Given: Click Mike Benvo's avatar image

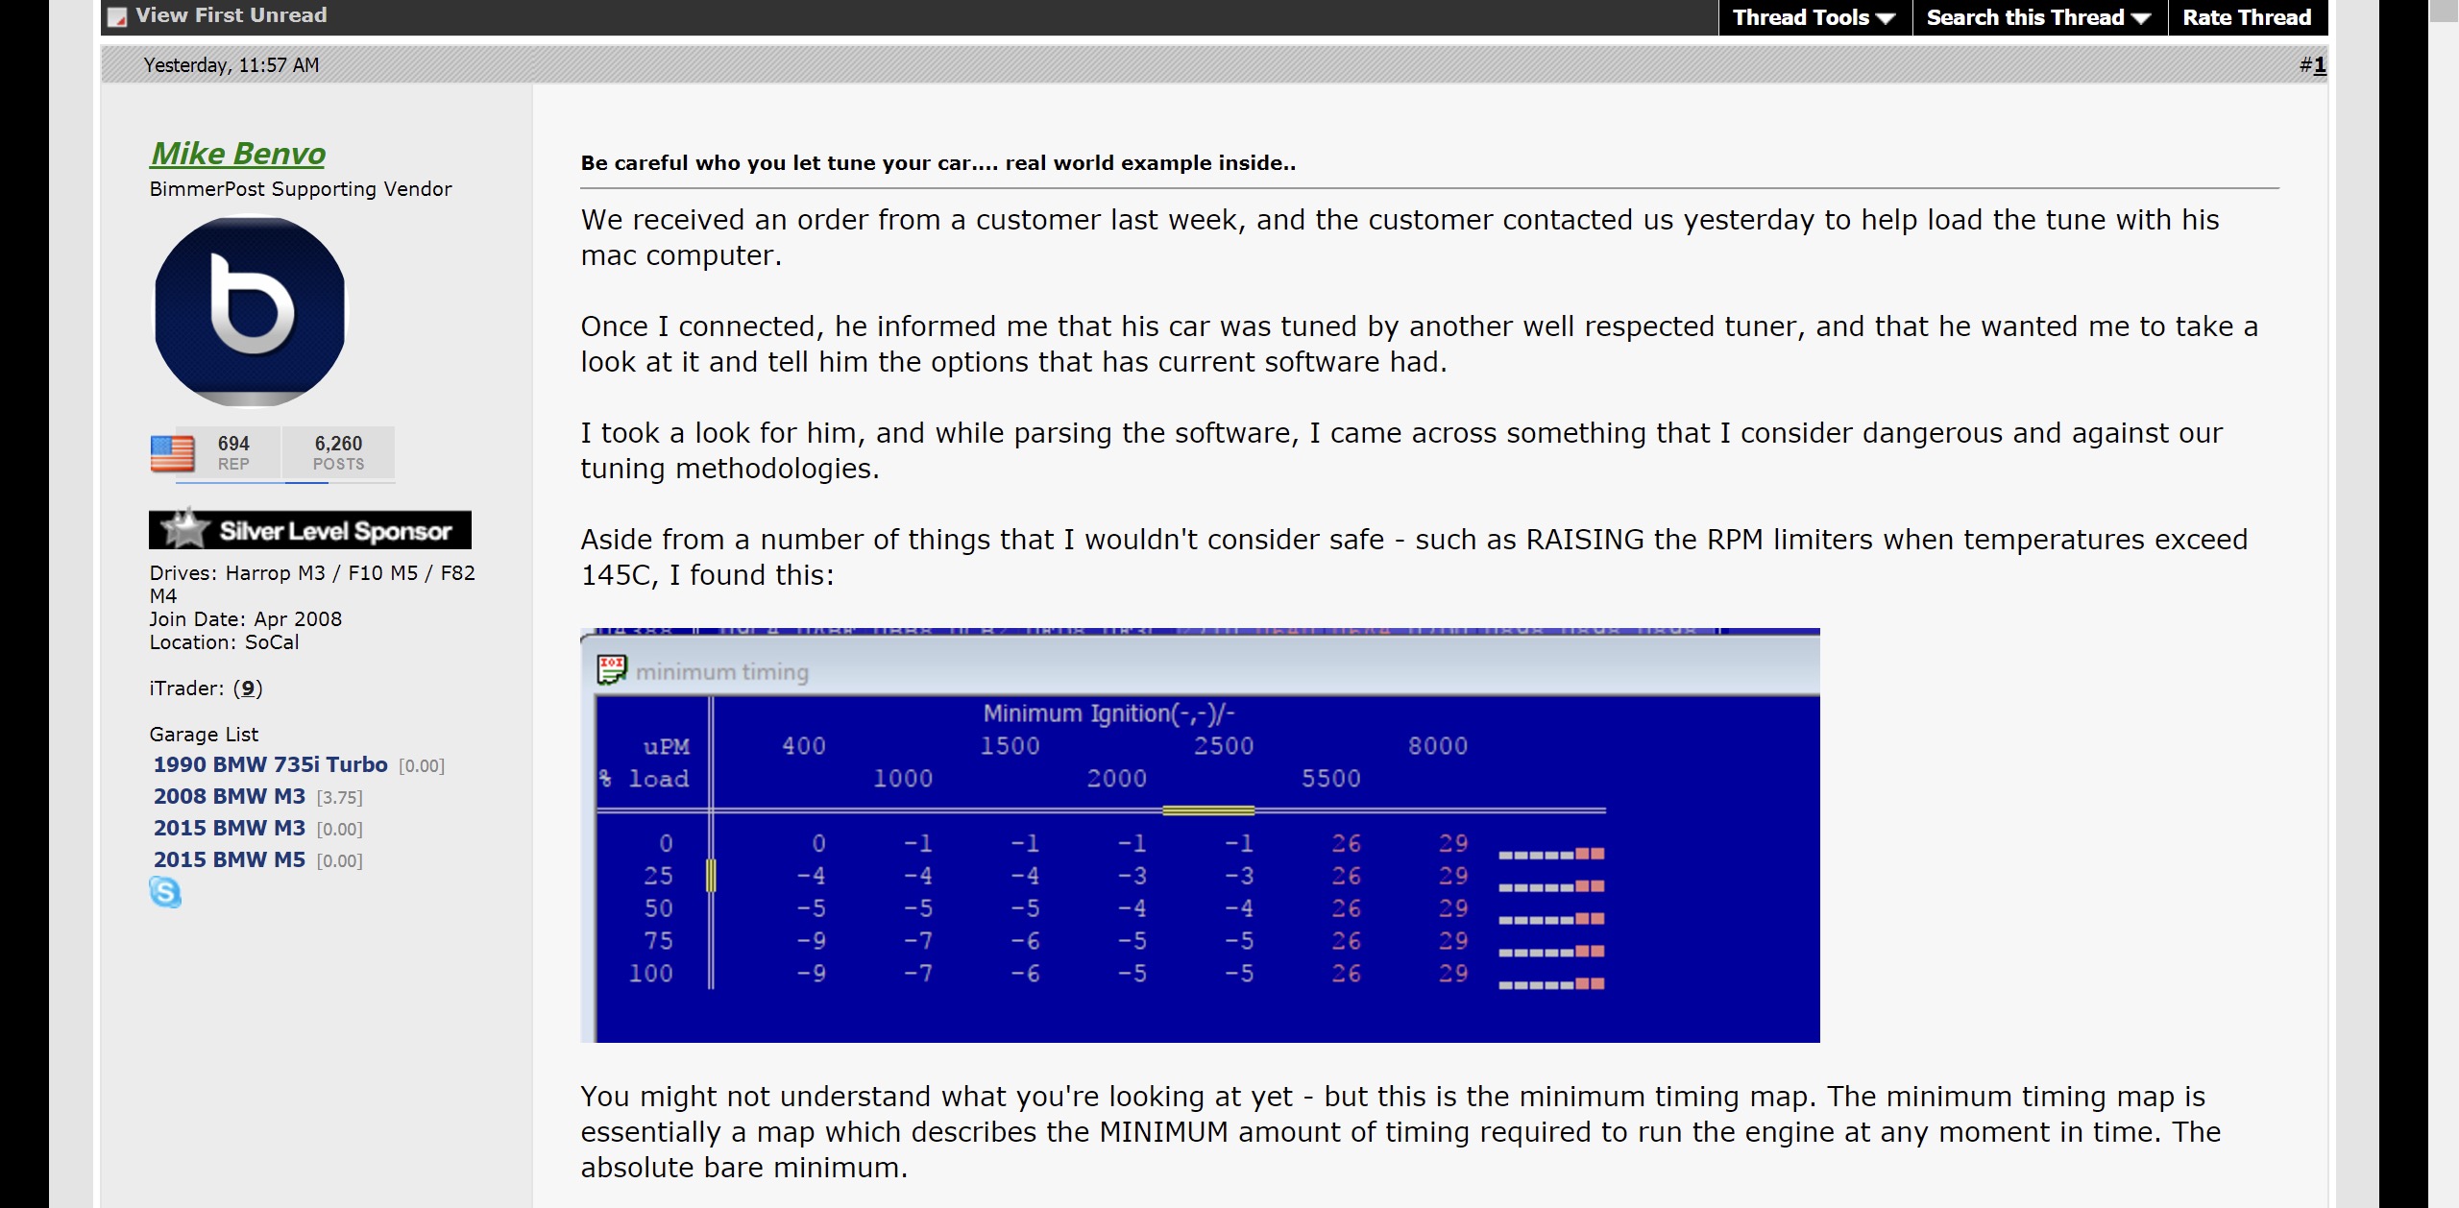Looking at the screenshot, I should [250, 311].
